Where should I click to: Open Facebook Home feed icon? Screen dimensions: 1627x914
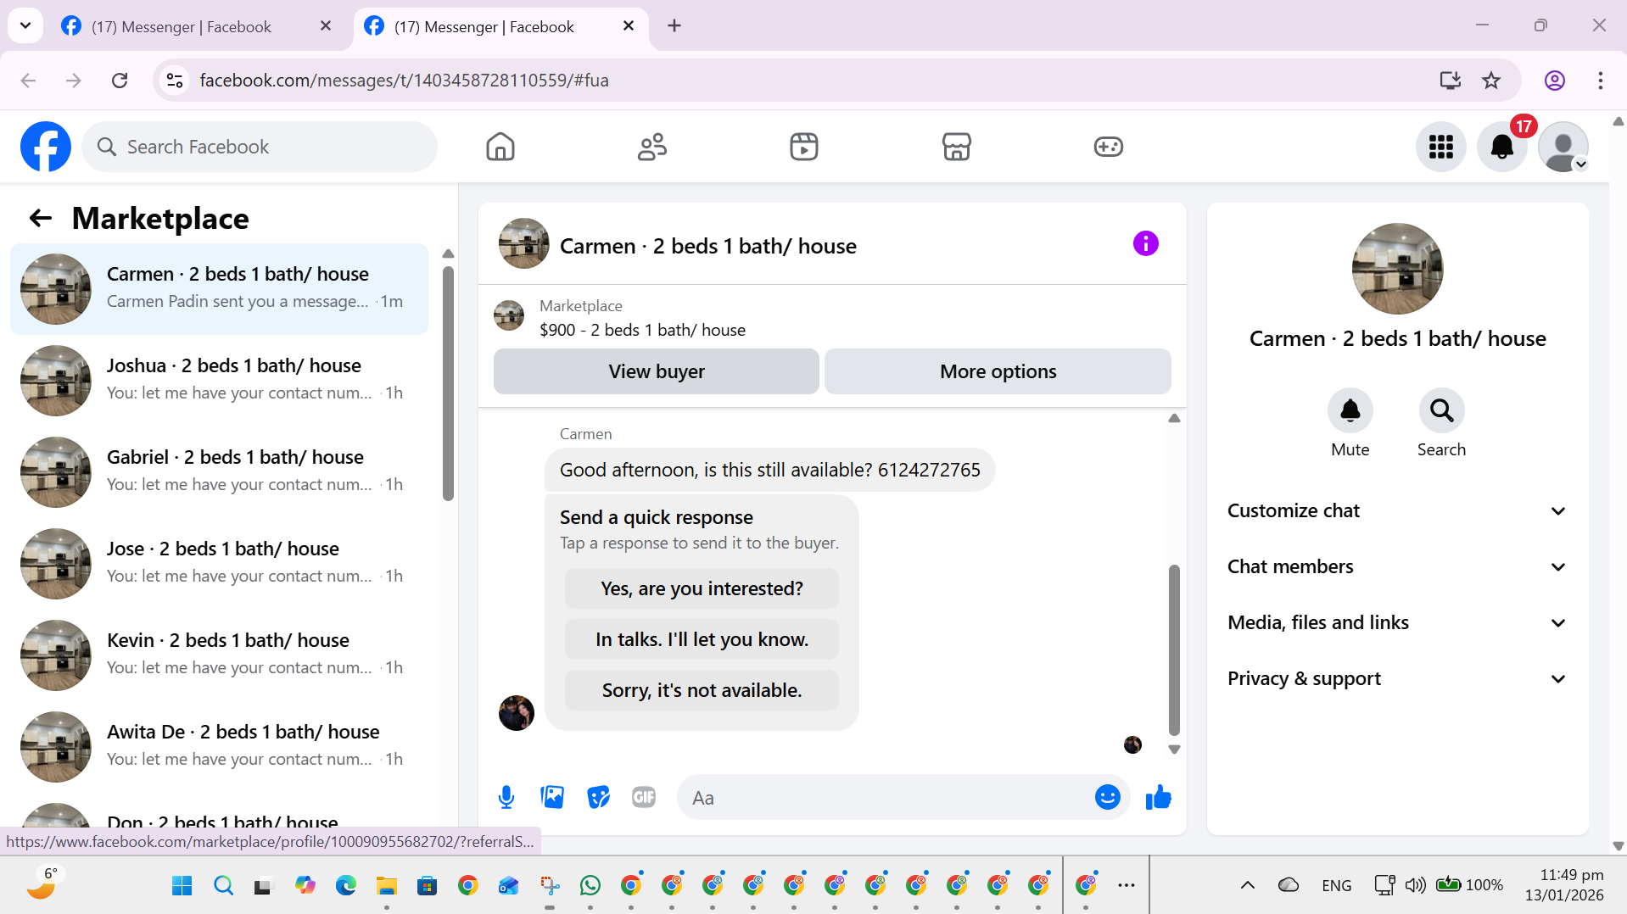500,147
